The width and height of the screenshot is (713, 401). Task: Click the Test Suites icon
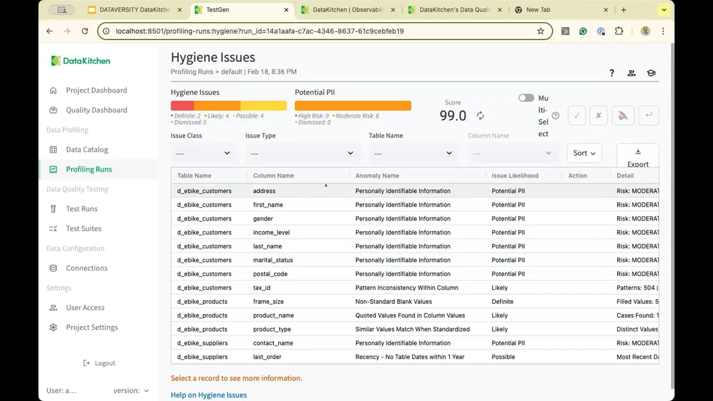53,228
